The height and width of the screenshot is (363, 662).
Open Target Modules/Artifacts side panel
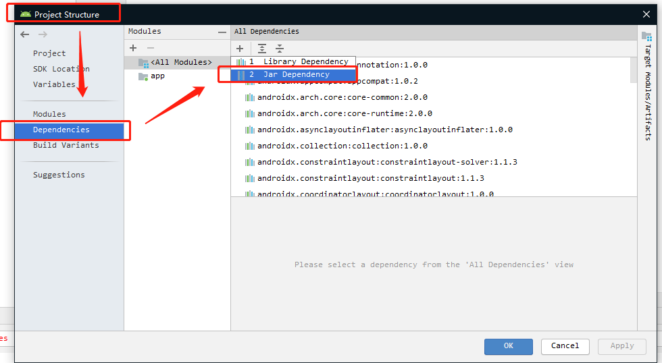(647, 86)
